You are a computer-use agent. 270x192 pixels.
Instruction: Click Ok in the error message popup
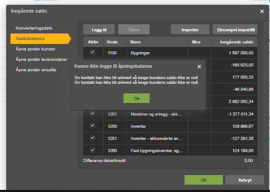pos(137,98)
